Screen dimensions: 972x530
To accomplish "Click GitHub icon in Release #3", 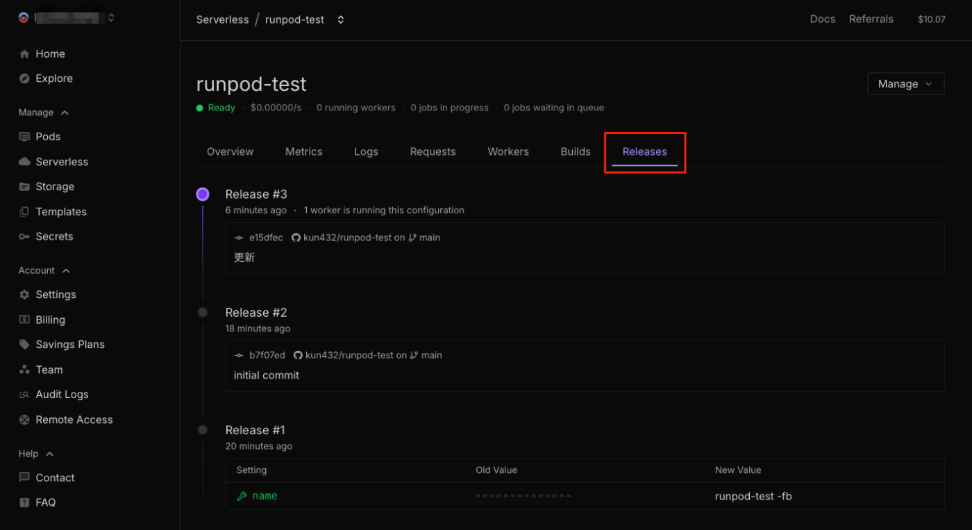I will click(296, 238).
